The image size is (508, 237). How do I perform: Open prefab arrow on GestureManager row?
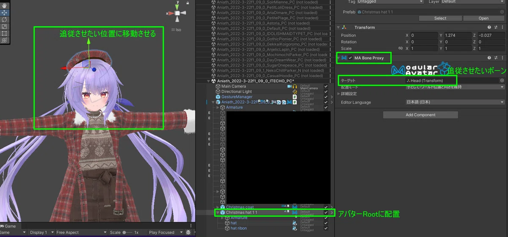(332, 97)
